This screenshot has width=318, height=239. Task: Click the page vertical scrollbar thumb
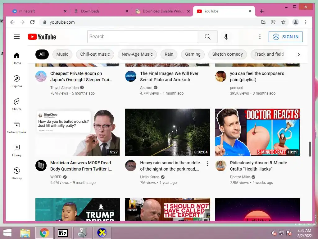click(310, 149)
